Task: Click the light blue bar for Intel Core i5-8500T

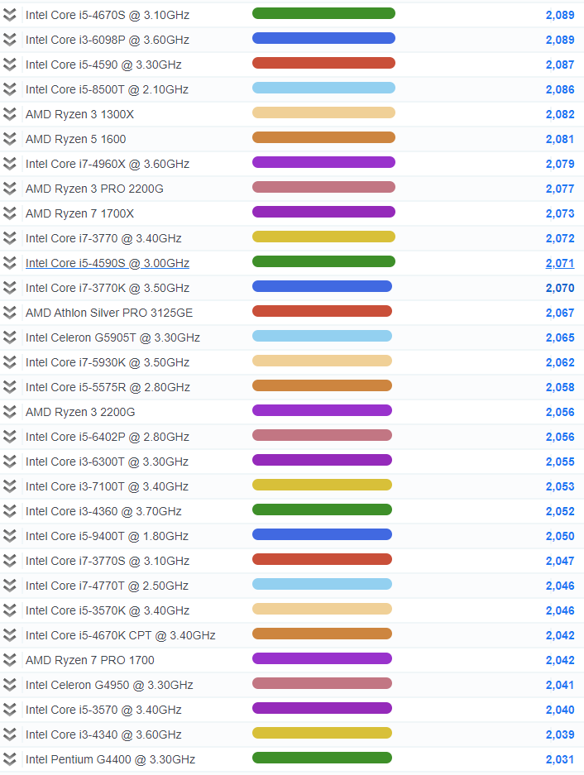Action: coord(323,88)
